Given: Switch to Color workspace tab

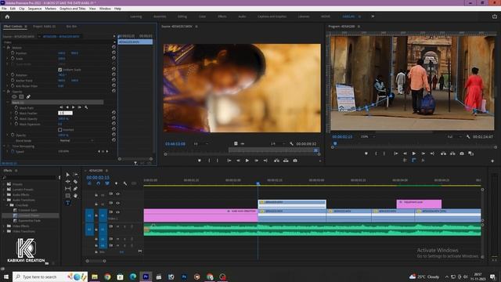Looking at the screenshot, I should [202, 16].
